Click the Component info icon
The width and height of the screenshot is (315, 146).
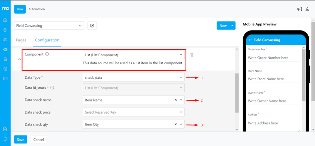pyautogui.click(x=47, y=54)
